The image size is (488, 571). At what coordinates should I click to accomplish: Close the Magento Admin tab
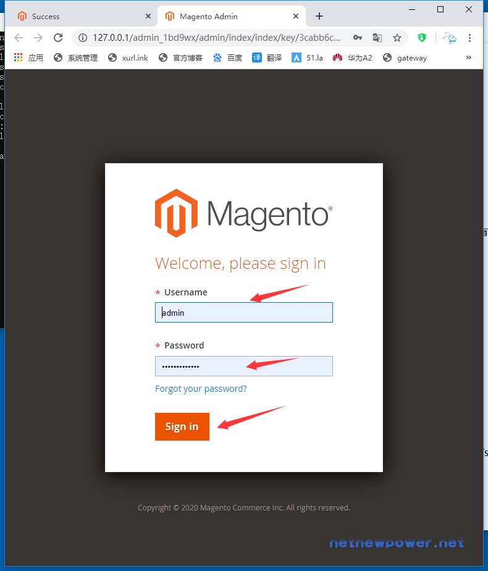(296, 17)
